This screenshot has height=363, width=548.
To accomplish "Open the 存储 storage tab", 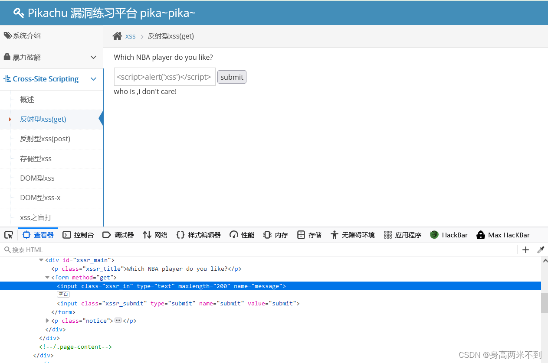I will point(309,235).
